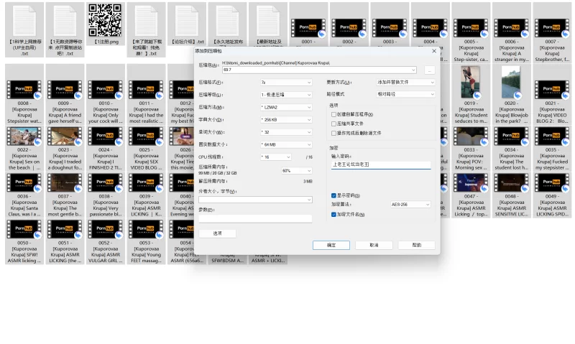575x344 pixels.
Task: Open the 分卷大小 volume size dropdown
Action: (255, 200)
